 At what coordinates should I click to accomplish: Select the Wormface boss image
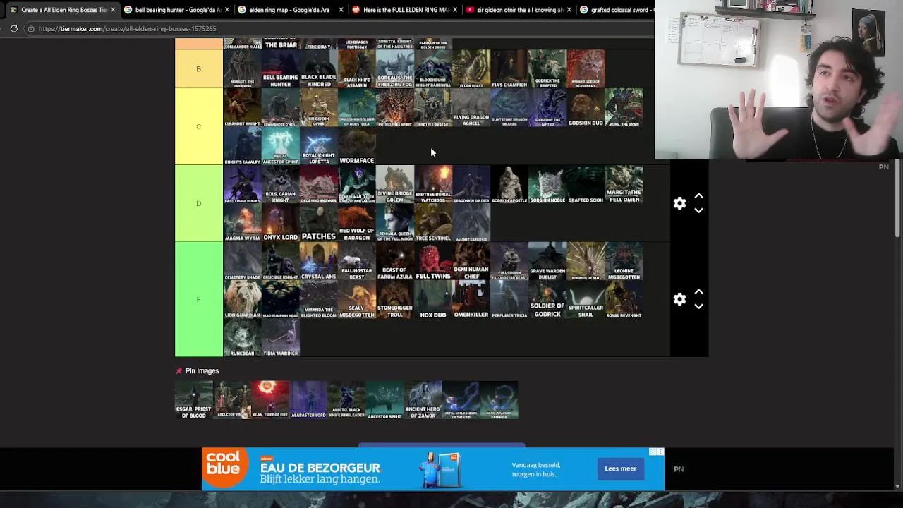(357, 145)
